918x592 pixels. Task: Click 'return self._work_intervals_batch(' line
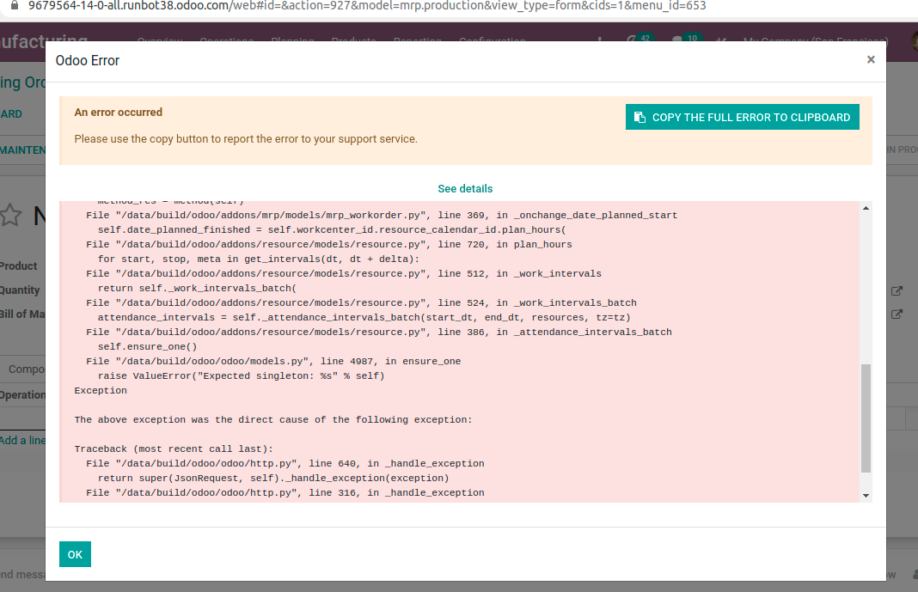click(x=198, y=289)
